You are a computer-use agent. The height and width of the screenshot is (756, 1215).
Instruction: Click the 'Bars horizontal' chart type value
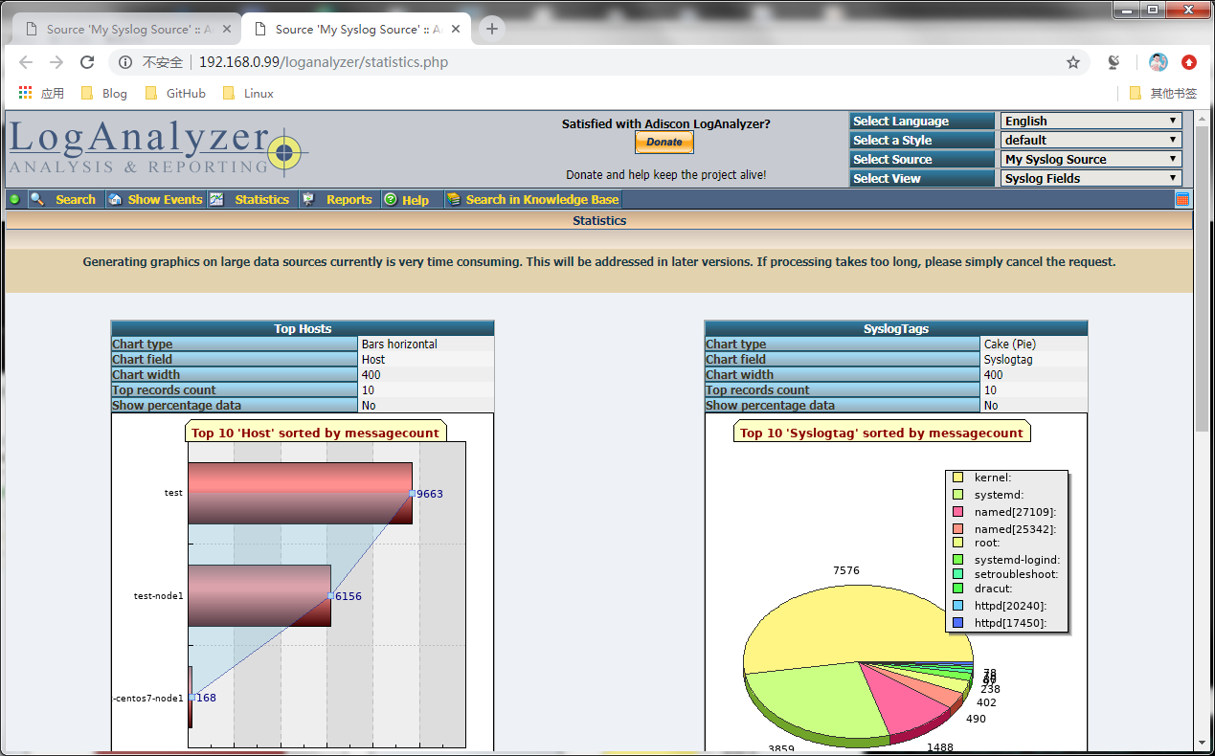click(x=399, y=344)
